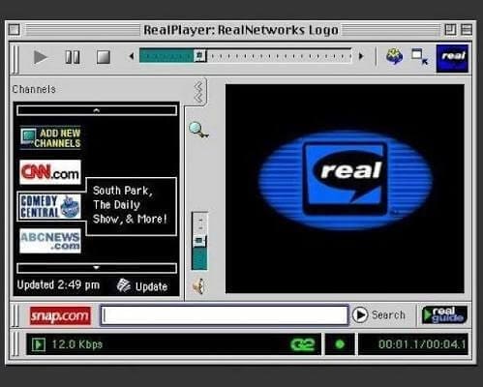
Task: Click the status bar grip handle
Action: pyautogui.click(x=15, y=344)
